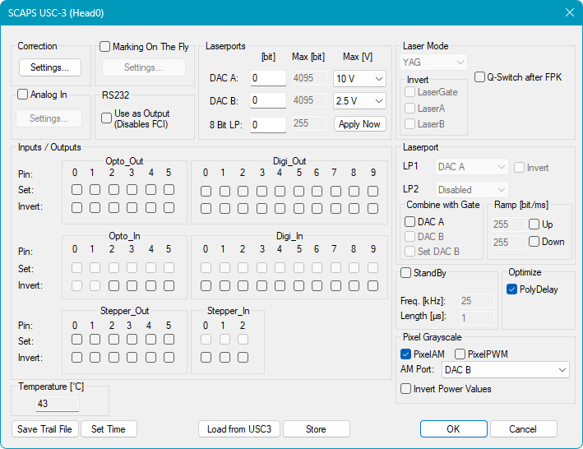Set Opto_Out pin 0 checkbox
The height and width of the screenshot is (449, 583).
pos(77,190)
